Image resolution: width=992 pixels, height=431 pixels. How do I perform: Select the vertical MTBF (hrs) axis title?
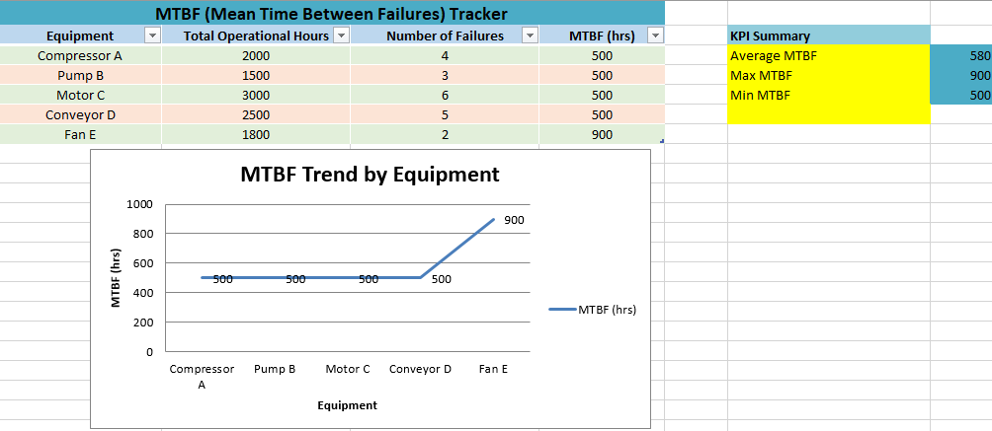coord(116,278)
